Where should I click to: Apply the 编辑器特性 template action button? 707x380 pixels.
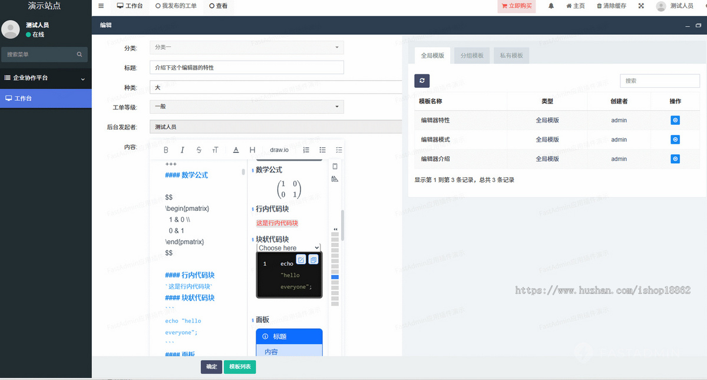pos(675,120)
